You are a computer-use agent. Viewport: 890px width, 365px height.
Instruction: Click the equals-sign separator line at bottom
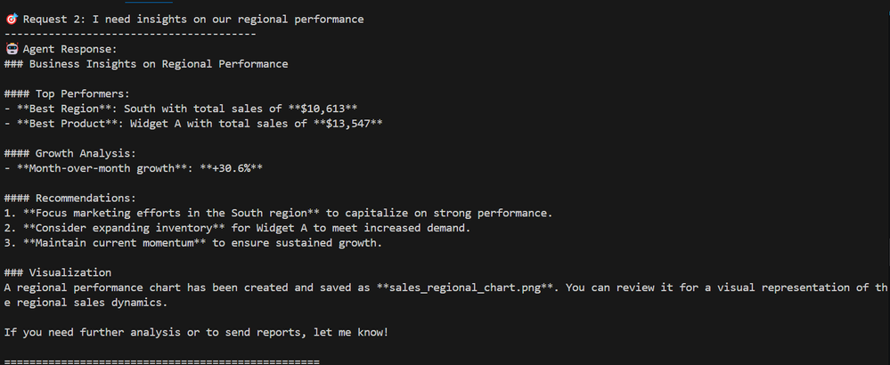pyautogui.click(x=162, y=361)
